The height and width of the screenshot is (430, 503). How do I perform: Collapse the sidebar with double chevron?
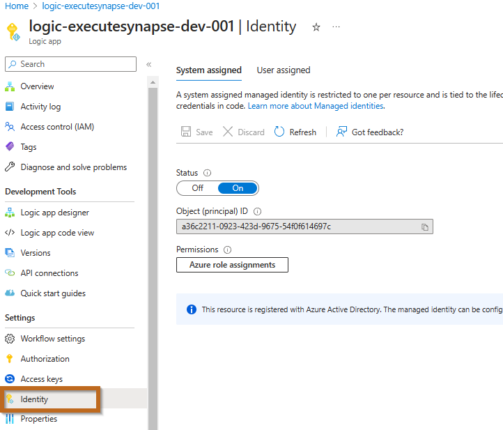[149, 65]
